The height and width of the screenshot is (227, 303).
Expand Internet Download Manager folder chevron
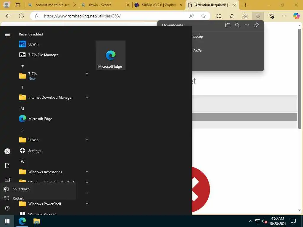point(87,97)
